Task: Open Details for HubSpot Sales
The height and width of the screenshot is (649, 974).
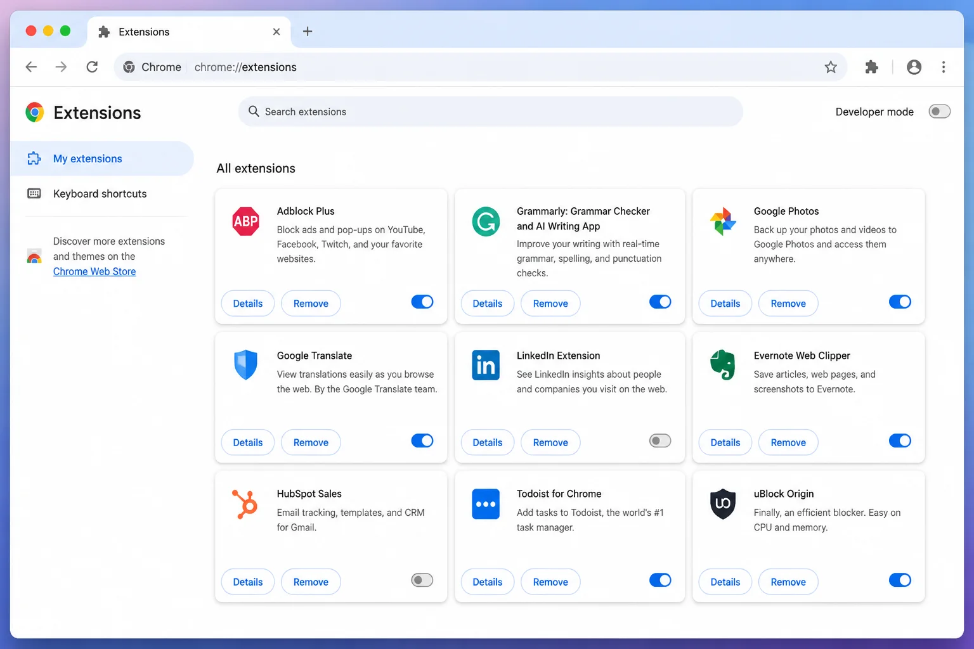Action: tap(248, 582)
